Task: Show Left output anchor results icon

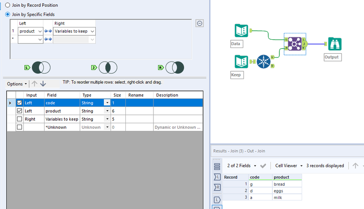Action: click(x=217, y=177)
